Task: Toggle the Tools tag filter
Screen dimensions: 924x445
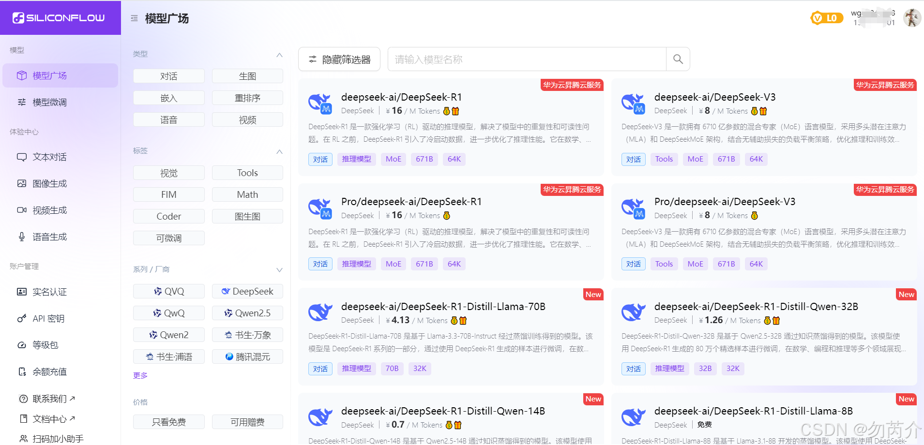Action: (x=247, y=173)
